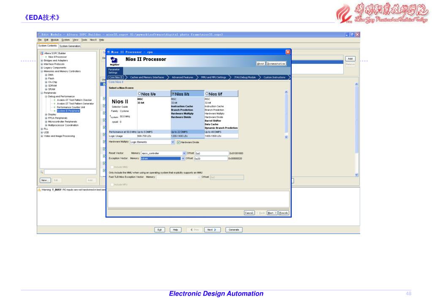Select System ID Peripheral in the tree
The width and height of the screenshot is (432, 299).
68,111
